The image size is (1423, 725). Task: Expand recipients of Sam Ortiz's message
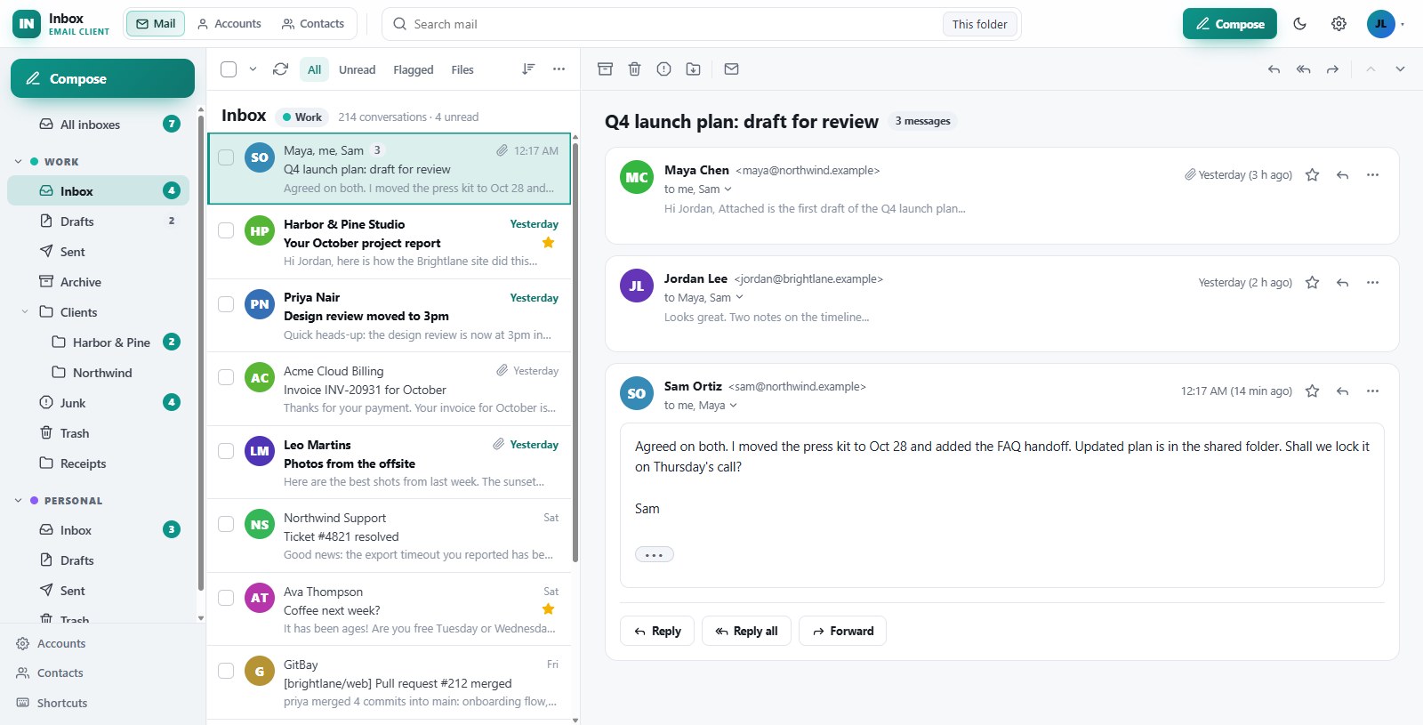pos(733,406)
